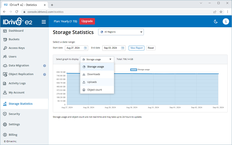
Task: Open End date calendar picker icon
Action: 123,48
